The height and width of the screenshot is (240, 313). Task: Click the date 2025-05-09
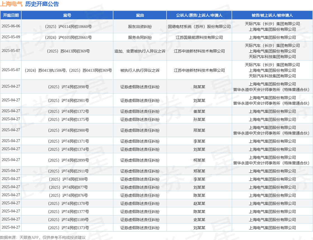[x=11, y=37]
